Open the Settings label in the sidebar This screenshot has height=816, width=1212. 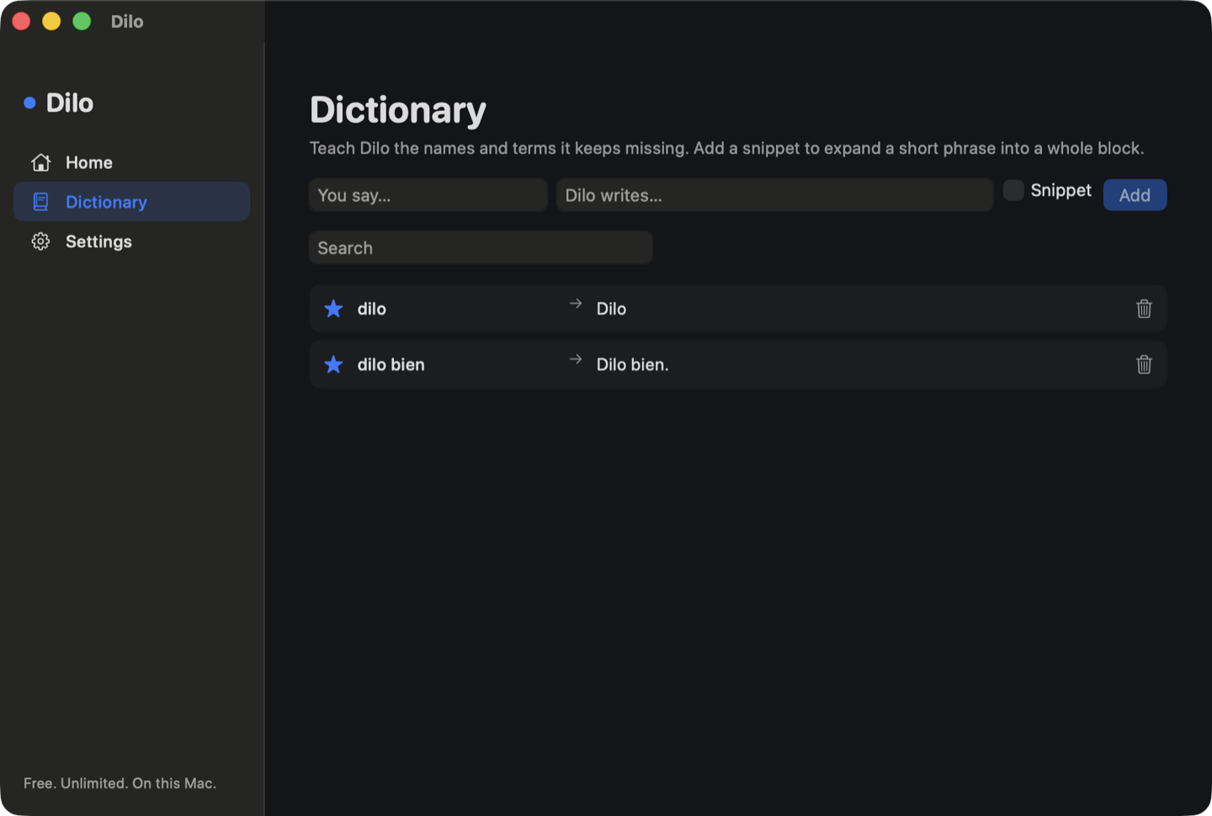pyautogui.click(x=98, y=241)
